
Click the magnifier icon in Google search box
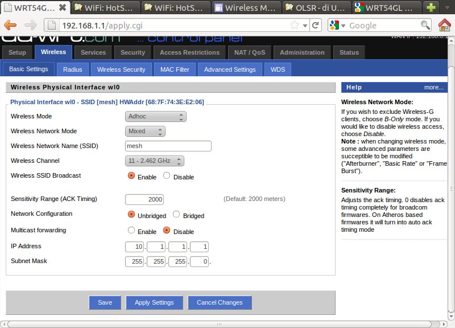pyautogui.click(x=425, y=25)
